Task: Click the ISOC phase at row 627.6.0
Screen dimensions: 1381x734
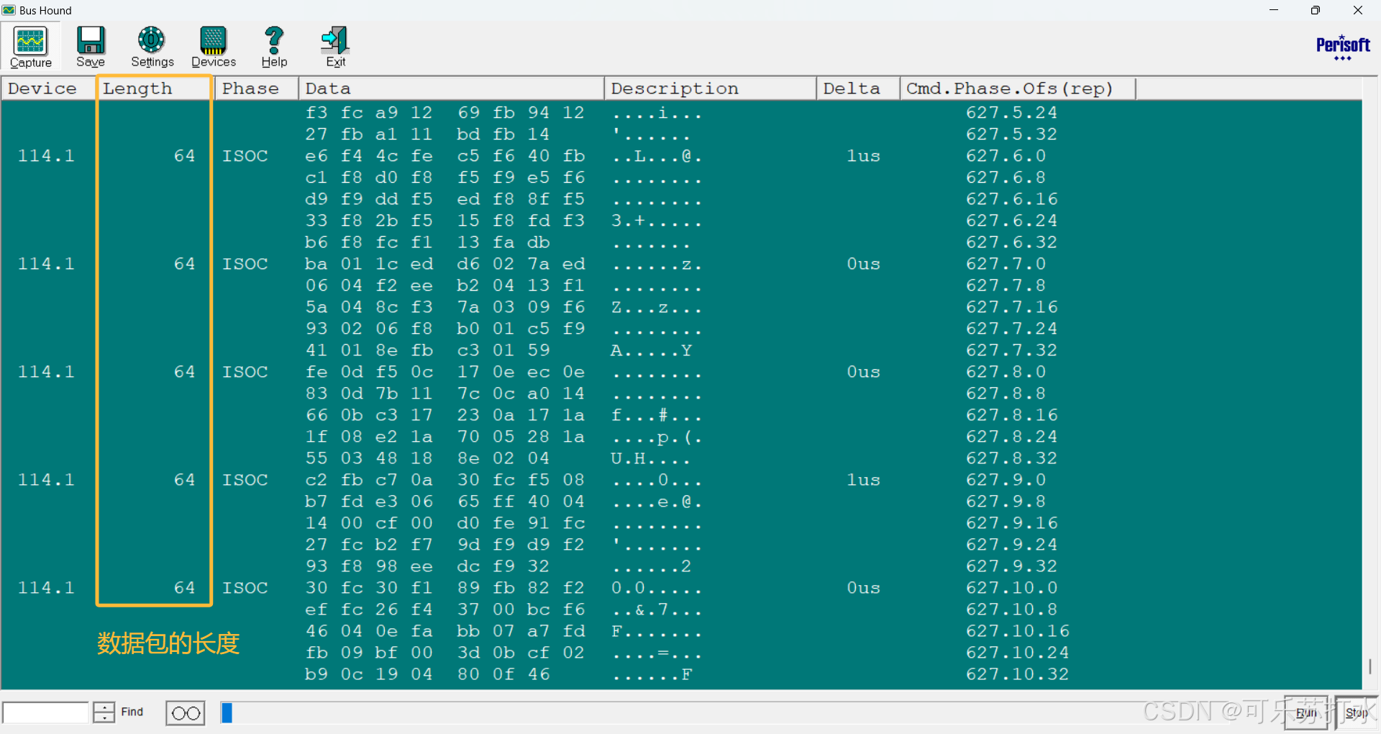Action: pos(245,155)
